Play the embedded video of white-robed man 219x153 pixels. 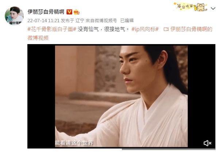click(121, 96)
